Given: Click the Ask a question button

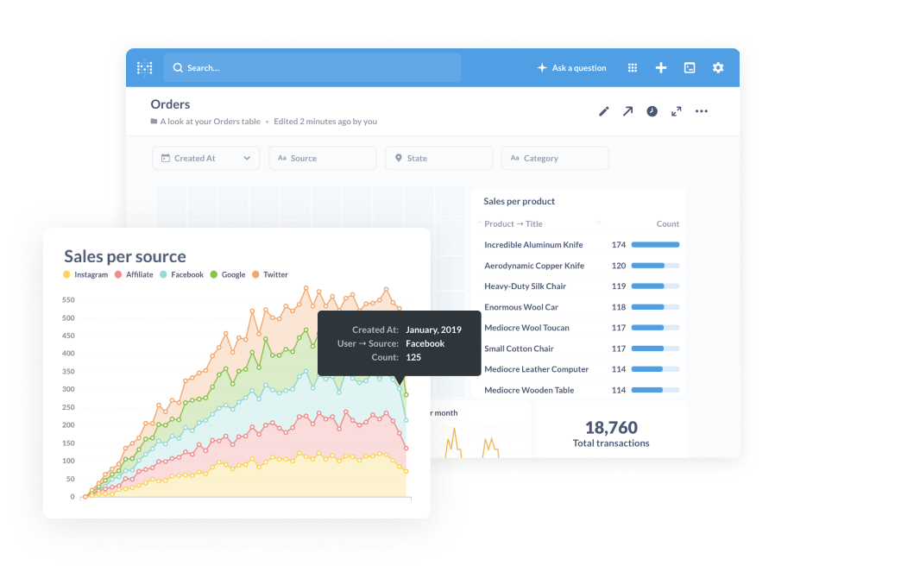Looking at the screenshot, I should point(571,68).
